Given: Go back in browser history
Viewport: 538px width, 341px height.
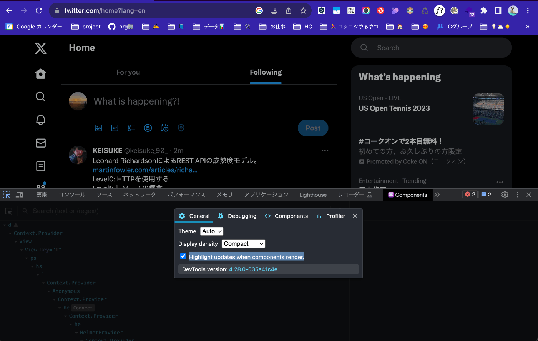Looking at the screenshot, I should pyautogui.click(x=9, y=11).
